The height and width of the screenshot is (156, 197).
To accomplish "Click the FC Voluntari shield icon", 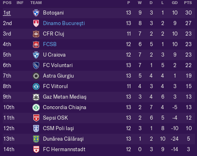I will 36,65.
